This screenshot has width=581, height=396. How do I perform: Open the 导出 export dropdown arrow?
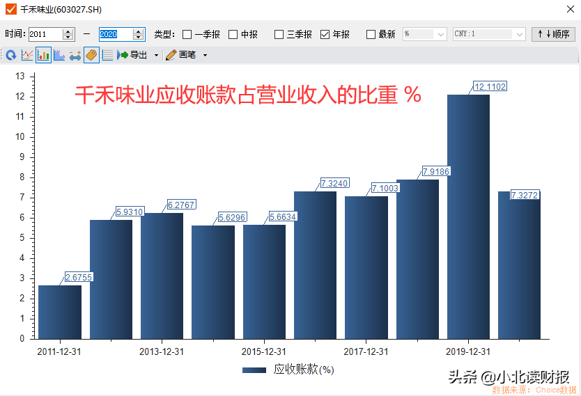pyautogui.click(x=156, y=56)
